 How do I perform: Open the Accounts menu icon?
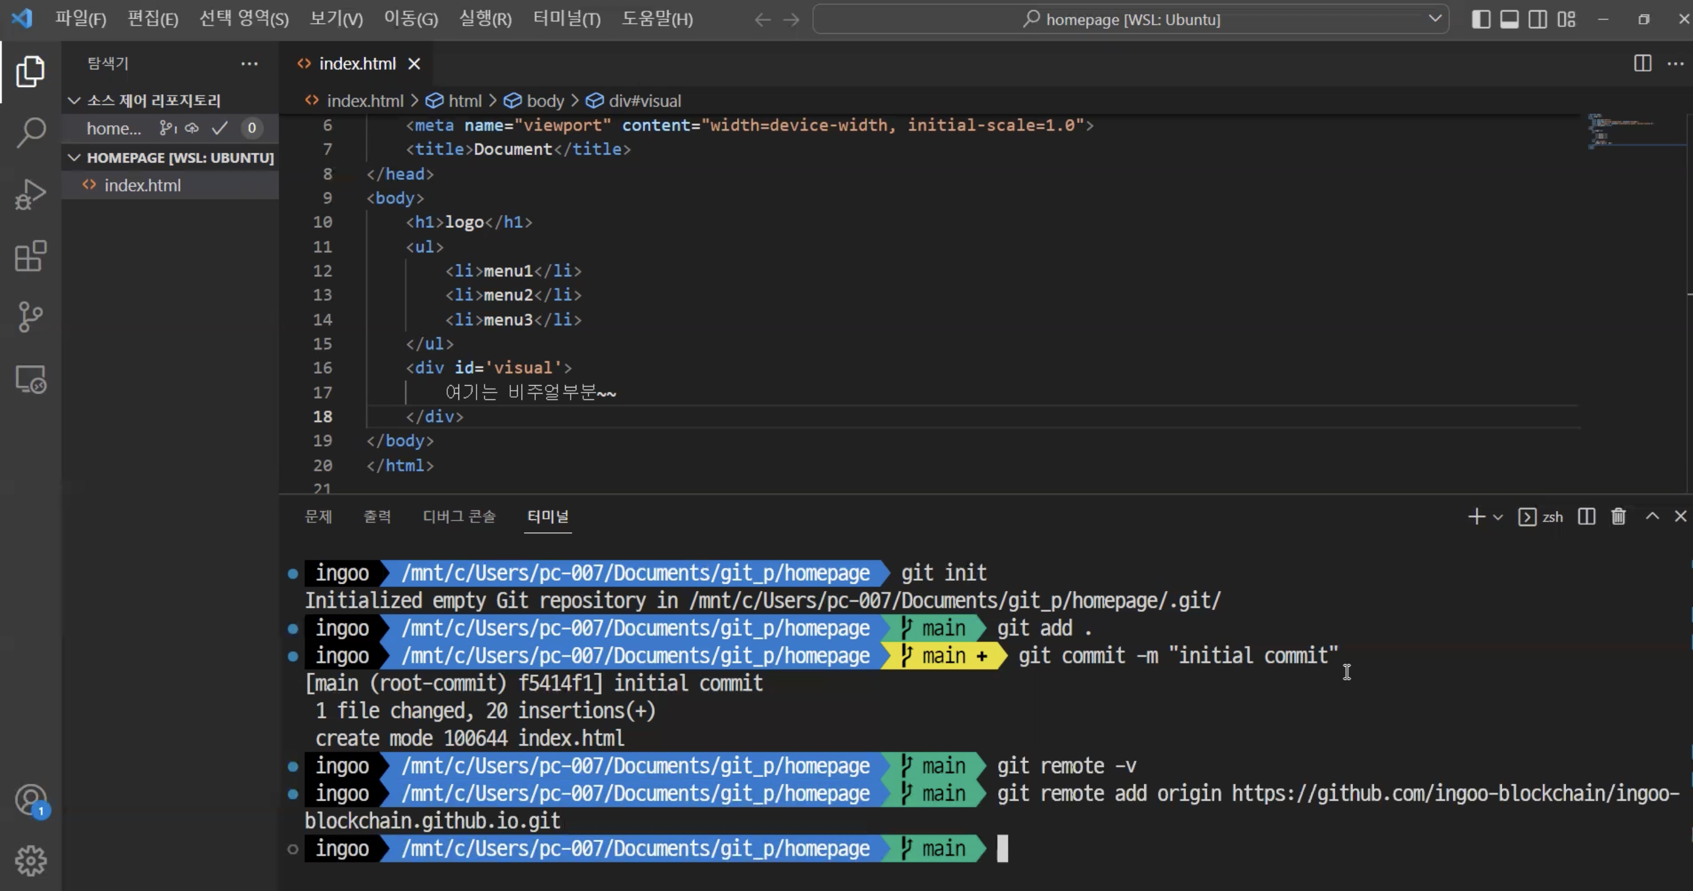(30, 800)
